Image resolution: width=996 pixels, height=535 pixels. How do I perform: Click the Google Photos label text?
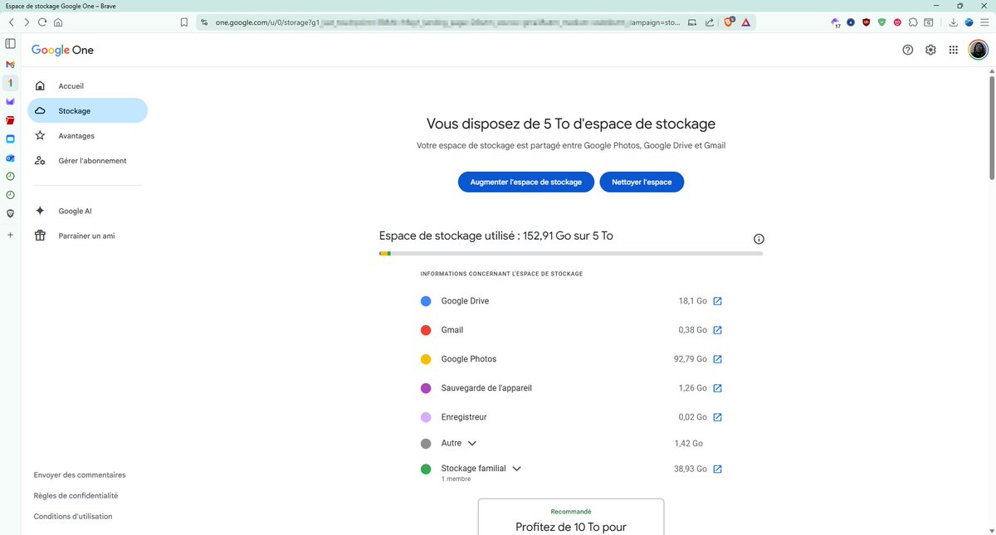[x=468, y=359]
